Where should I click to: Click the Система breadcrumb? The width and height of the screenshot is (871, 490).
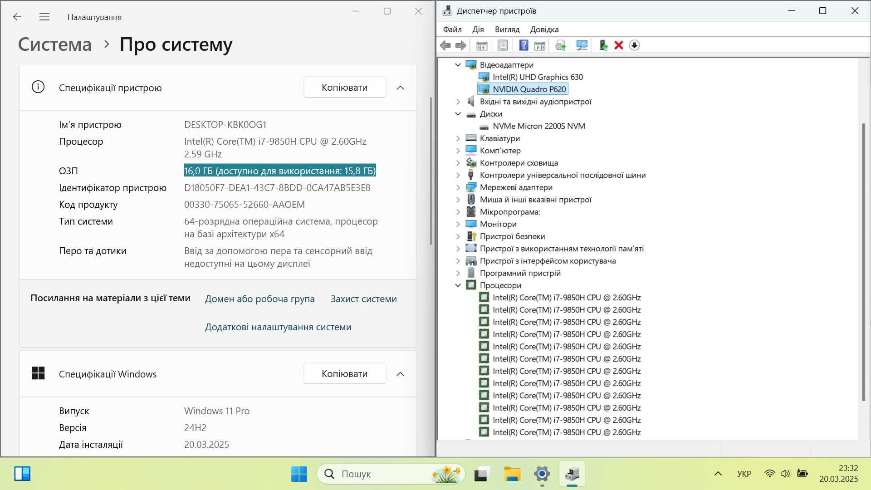[x=55, y=44]
